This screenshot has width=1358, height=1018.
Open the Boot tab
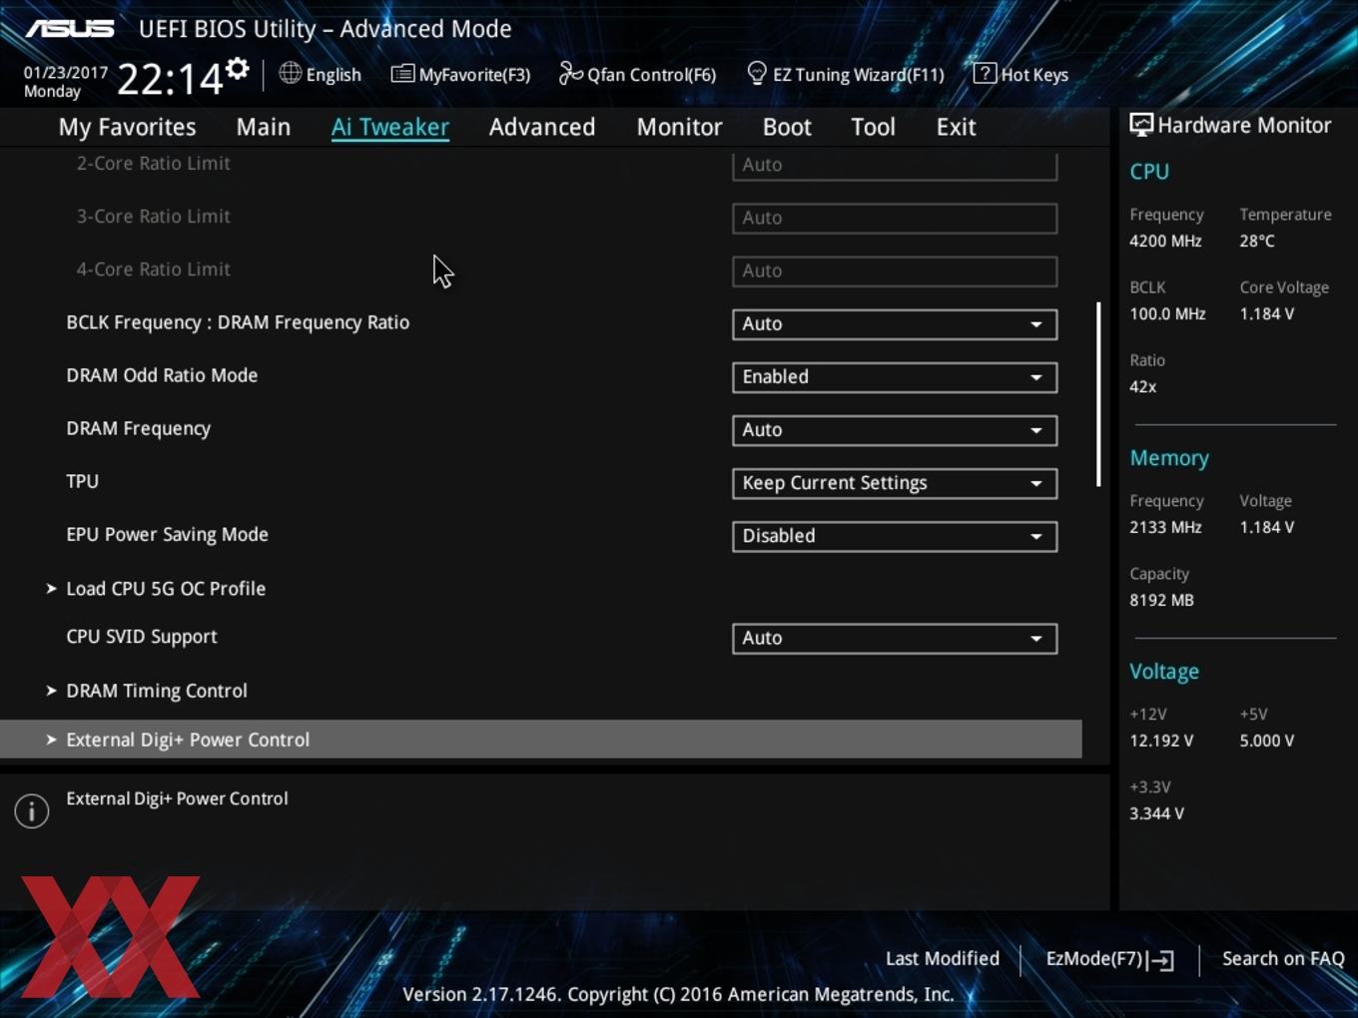pos(787,127)
